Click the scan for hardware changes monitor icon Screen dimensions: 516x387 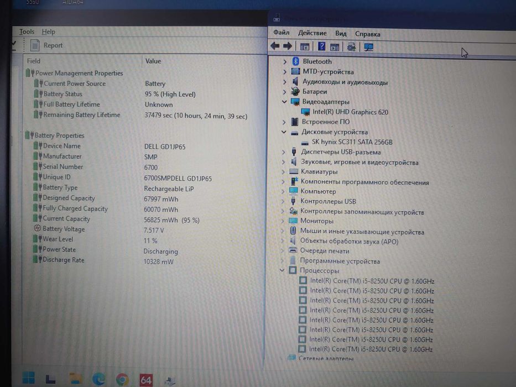[x=368, y=48]
